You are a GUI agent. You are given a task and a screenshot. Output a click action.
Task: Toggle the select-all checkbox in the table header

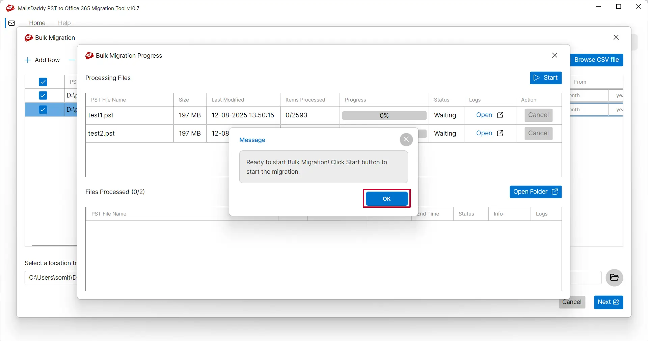tap(43, 82)
